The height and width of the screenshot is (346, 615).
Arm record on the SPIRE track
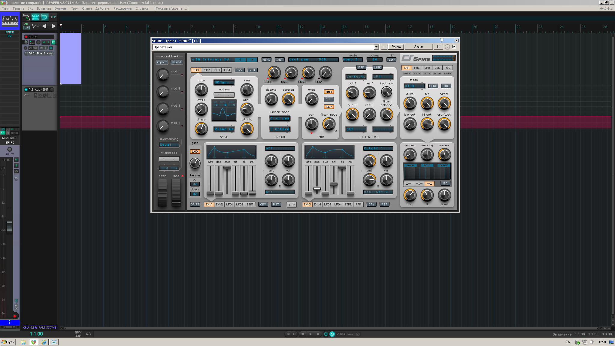pyautogui.click(x=26, y=37)
